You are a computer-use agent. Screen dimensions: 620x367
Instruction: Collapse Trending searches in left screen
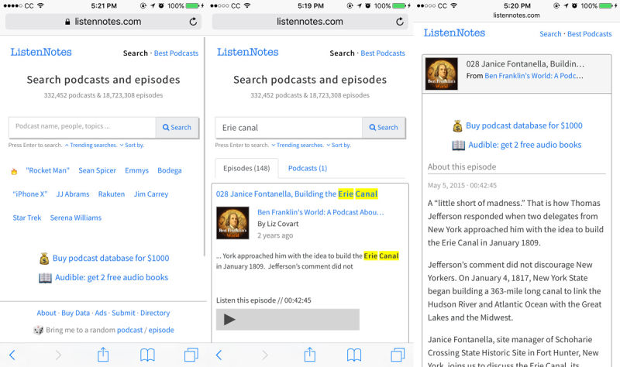click(91, 145)
